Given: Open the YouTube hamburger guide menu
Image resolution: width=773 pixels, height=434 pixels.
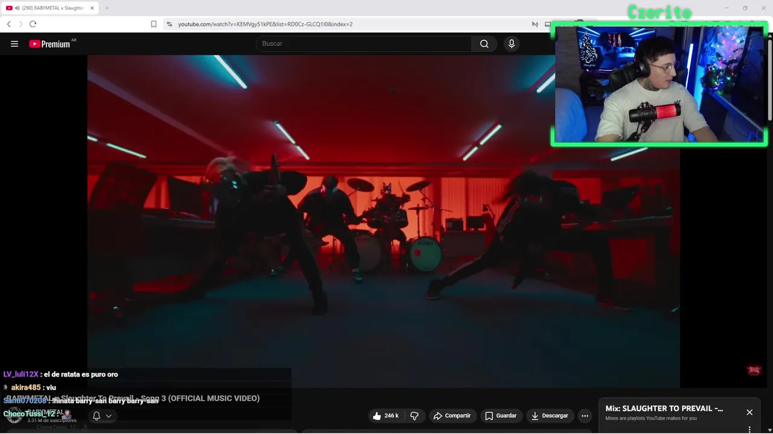Looking at the screenshot, I should coord(14,44).
